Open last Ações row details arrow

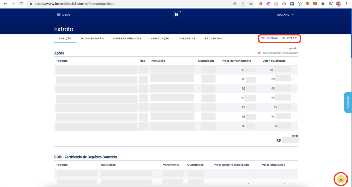pos(293,126)
